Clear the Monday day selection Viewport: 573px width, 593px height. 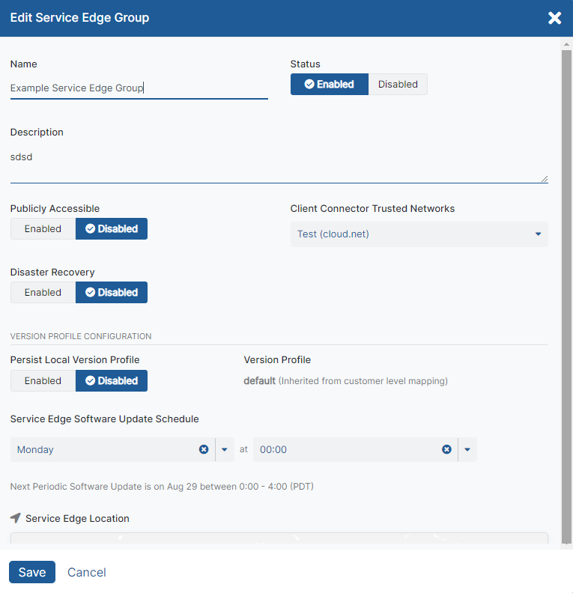tap(204, 449)
